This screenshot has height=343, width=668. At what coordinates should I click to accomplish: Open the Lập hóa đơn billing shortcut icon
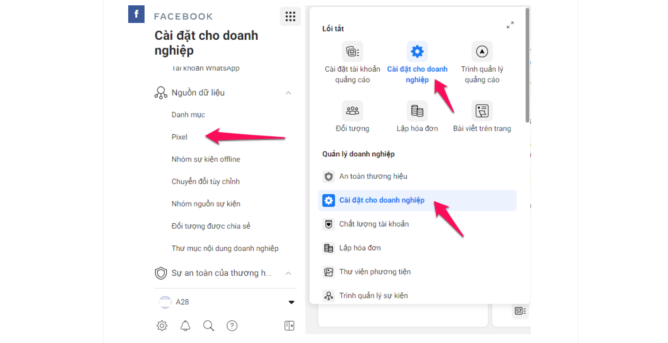417,111
